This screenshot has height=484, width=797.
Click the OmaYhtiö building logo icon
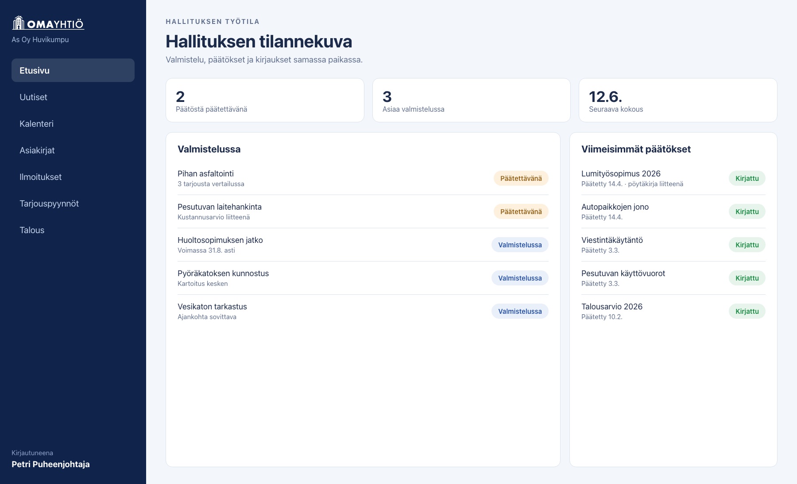(x=18, y=23)
